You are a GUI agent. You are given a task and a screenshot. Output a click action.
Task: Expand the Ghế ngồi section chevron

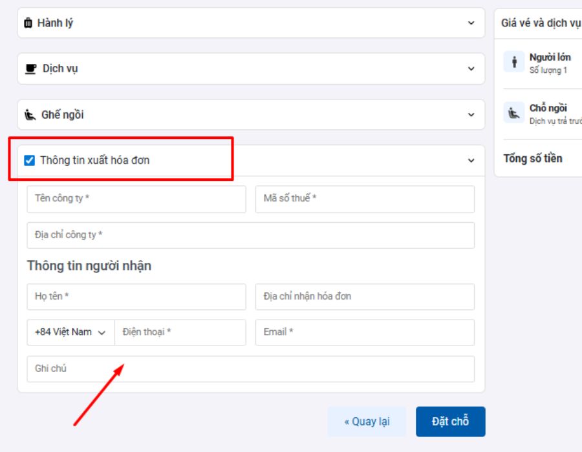tap(471, 115)
